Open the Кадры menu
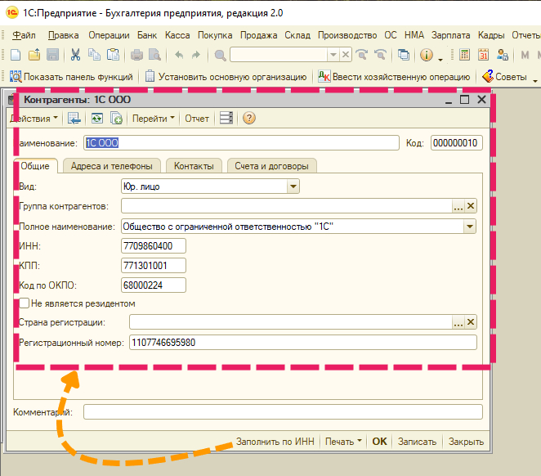This screenshot has width=541, height=476. pyautogui.click(x=491, y=35)
